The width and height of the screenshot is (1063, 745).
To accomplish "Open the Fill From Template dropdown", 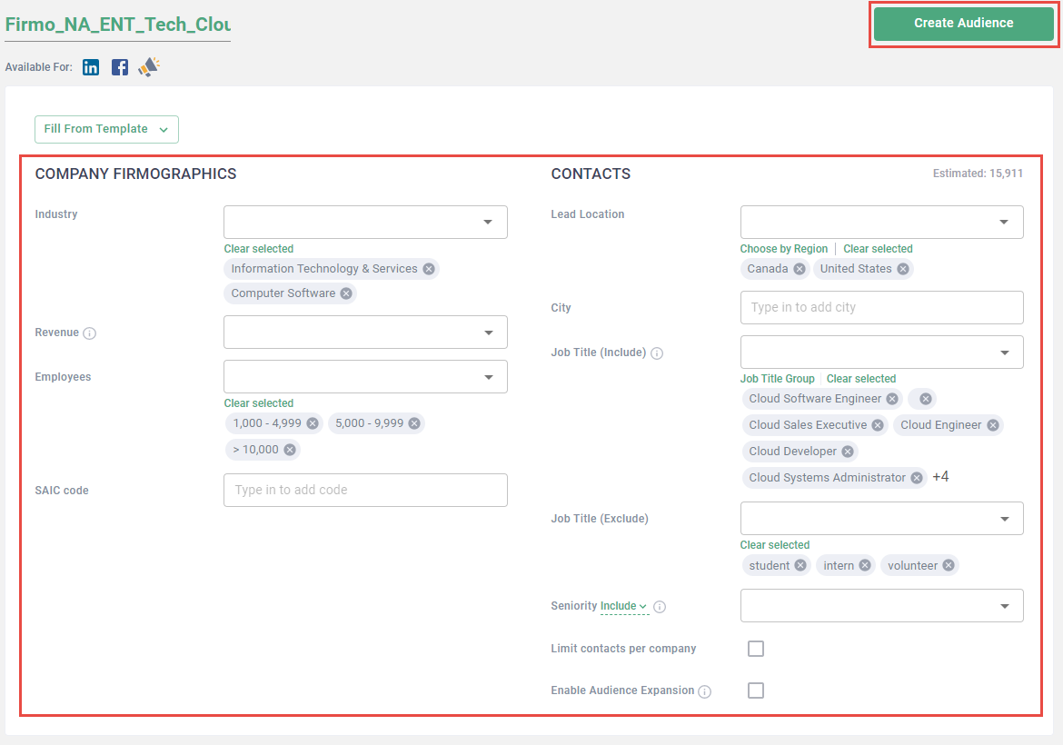I will coord(106,129).
